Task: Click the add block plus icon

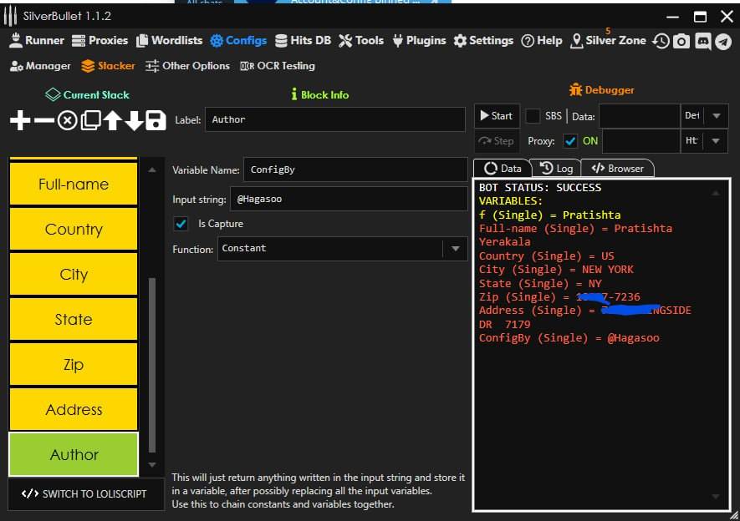Action: [20, 121]
